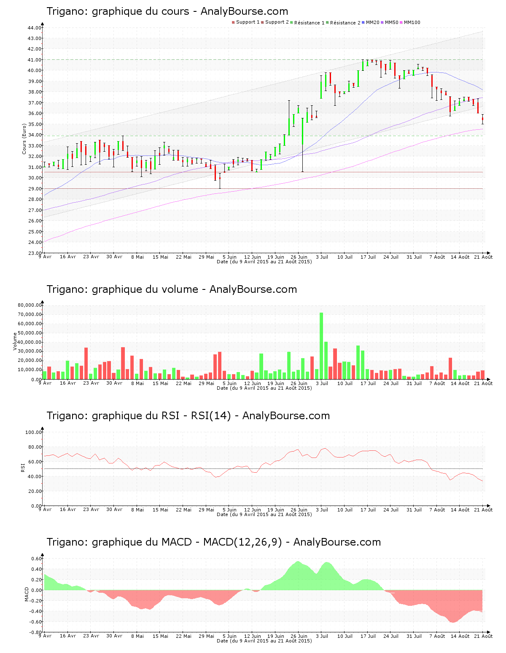
Task: Click the Support 1 red legend square
Action: click(x=233, y=22)
